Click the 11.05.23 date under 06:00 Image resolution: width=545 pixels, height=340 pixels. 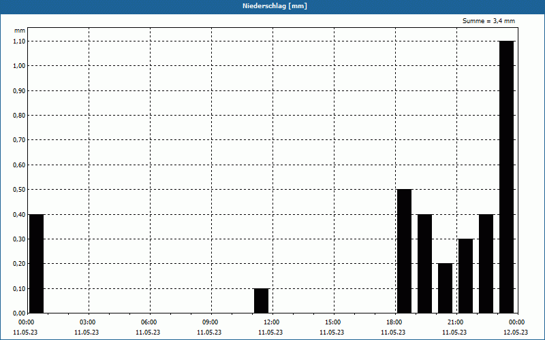click(x=148, y=333)
